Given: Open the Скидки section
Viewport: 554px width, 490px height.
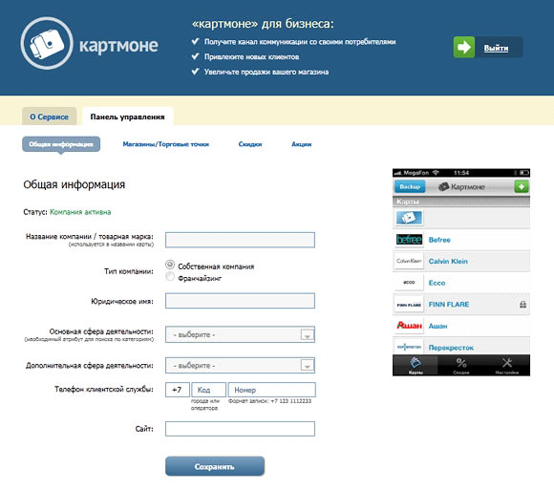Looking at the screenshot, I should 250,144.
